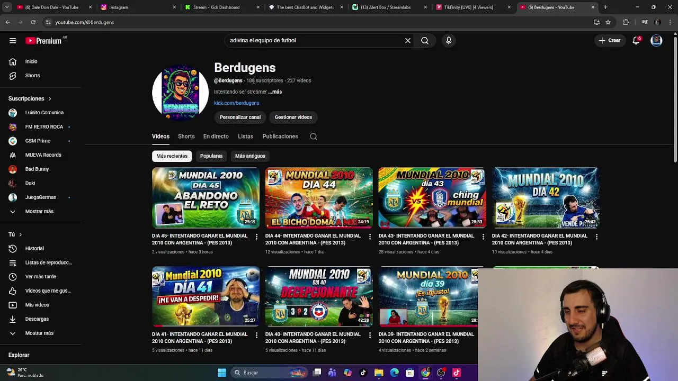Viewport: 678px width, 381px height.
Task: Start voice search with microphone
Action: pos(449,41)
